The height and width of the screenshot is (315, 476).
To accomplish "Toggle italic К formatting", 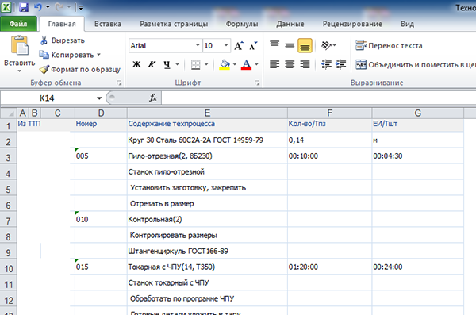I will click(x=152, y=64).
